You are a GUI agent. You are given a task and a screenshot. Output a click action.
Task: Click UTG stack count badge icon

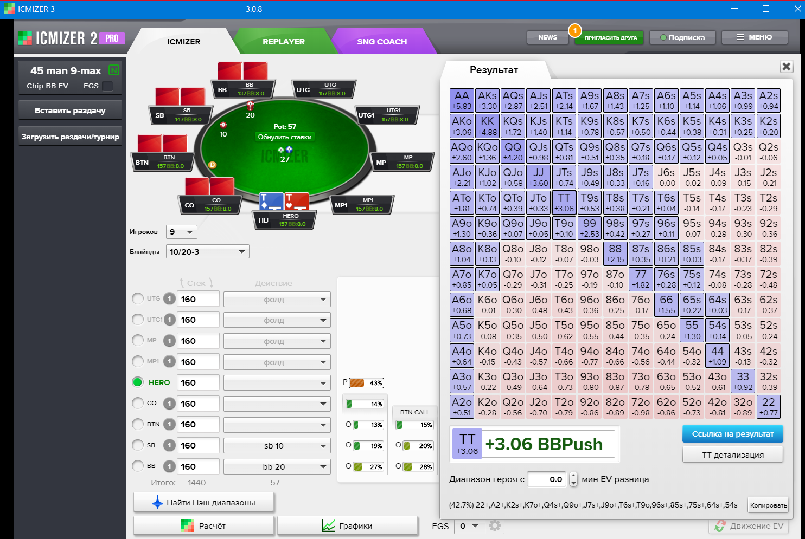pos(169,299)
